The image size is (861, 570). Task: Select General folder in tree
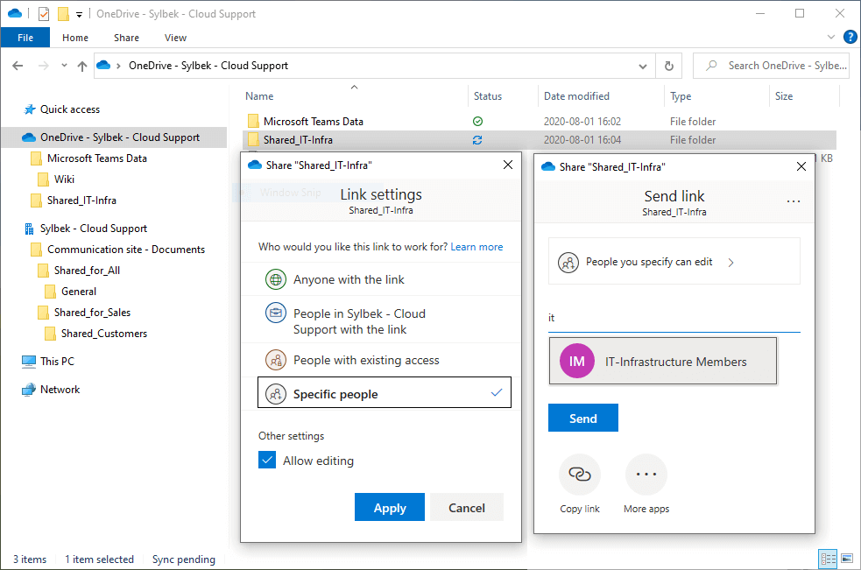pos(79,292)
